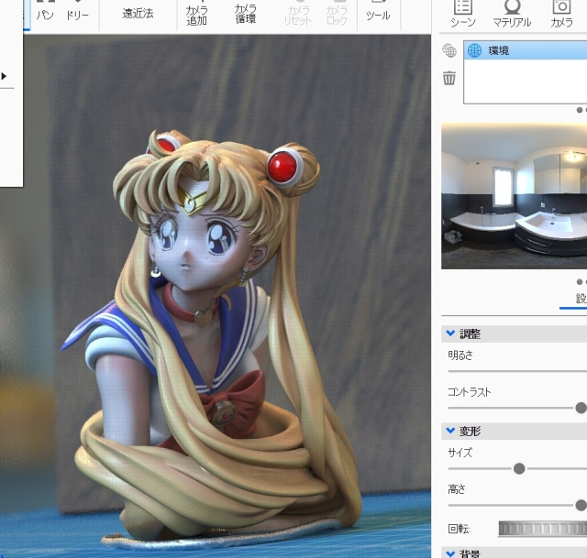
Task: Switch to the Material (マテリアル) tab
Action: click(x=512, y=13)
